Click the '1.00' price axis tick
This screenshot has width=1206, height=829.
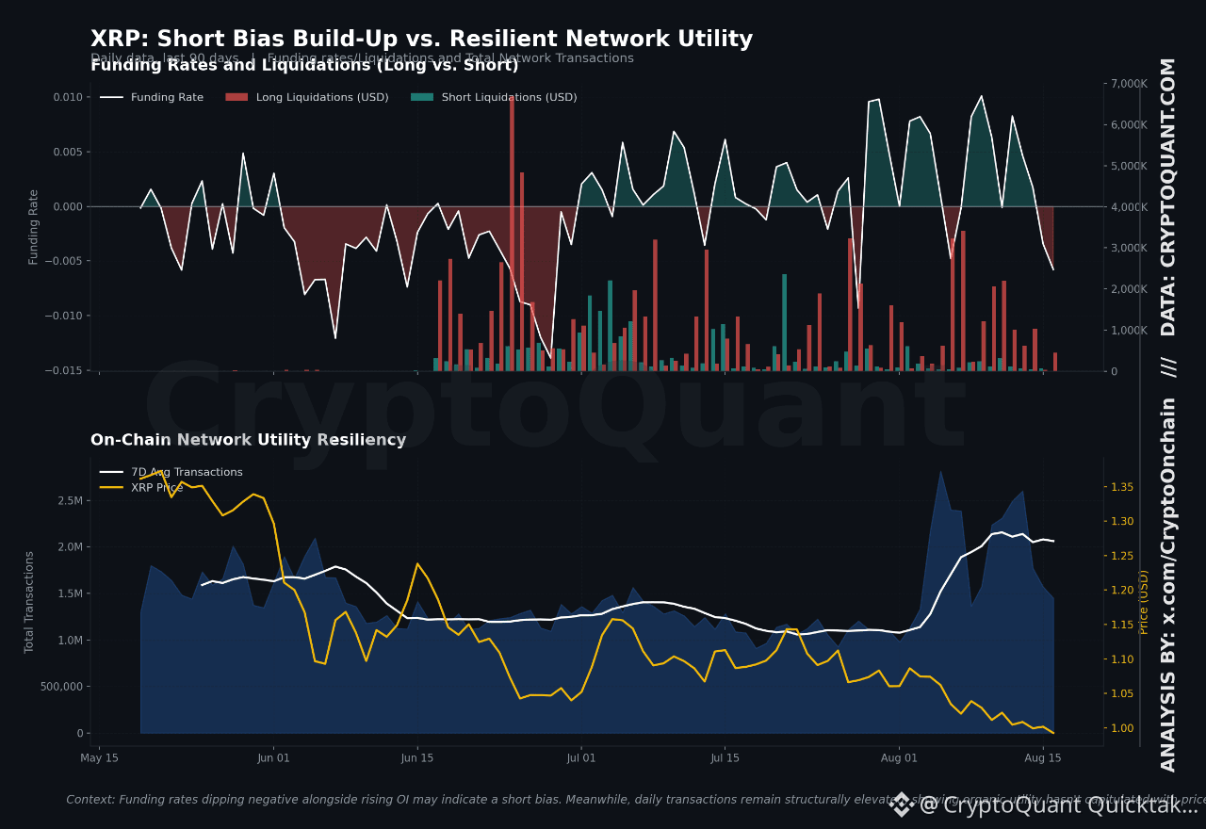1122,728
